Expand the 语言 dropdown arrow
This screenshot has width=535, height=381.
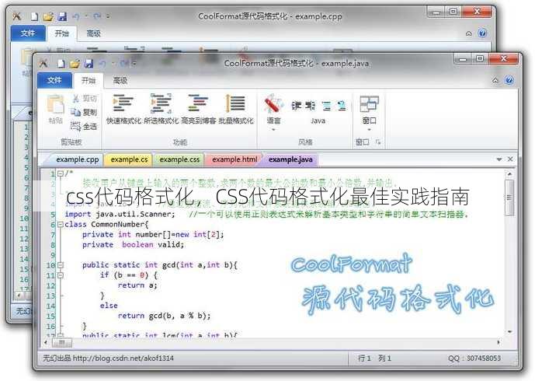coord(273,130)
